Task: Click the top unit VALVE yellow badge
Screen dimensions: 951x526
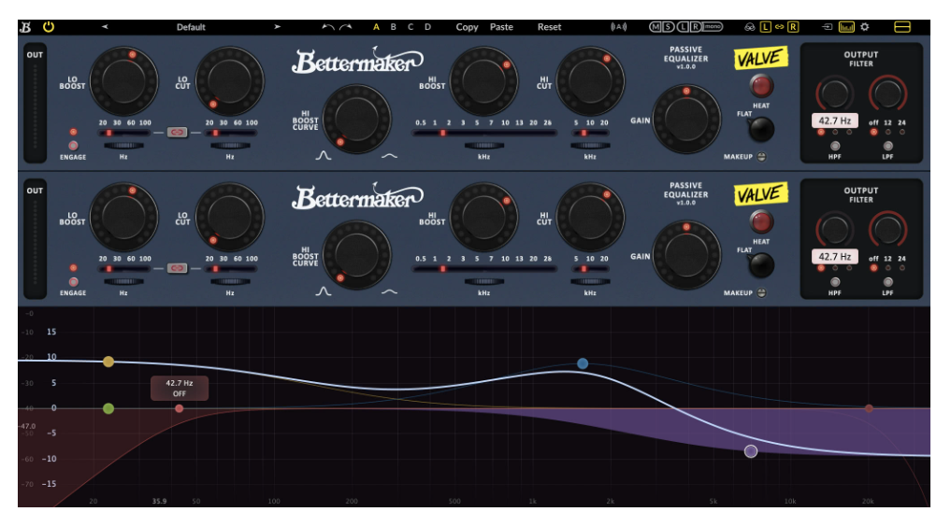Action: [x=760, y=59]
